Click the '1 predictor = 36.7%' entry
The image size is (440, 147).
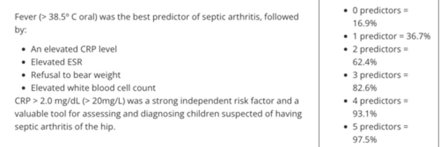(x=391, y=37)
